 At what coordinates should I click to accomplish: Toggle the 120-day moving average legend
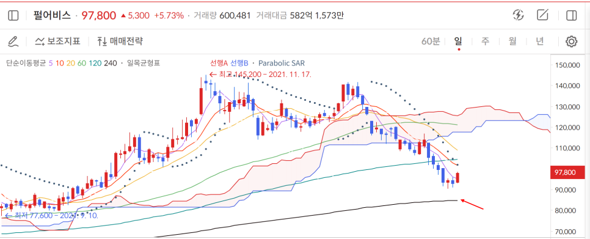[x=95, y=63]
